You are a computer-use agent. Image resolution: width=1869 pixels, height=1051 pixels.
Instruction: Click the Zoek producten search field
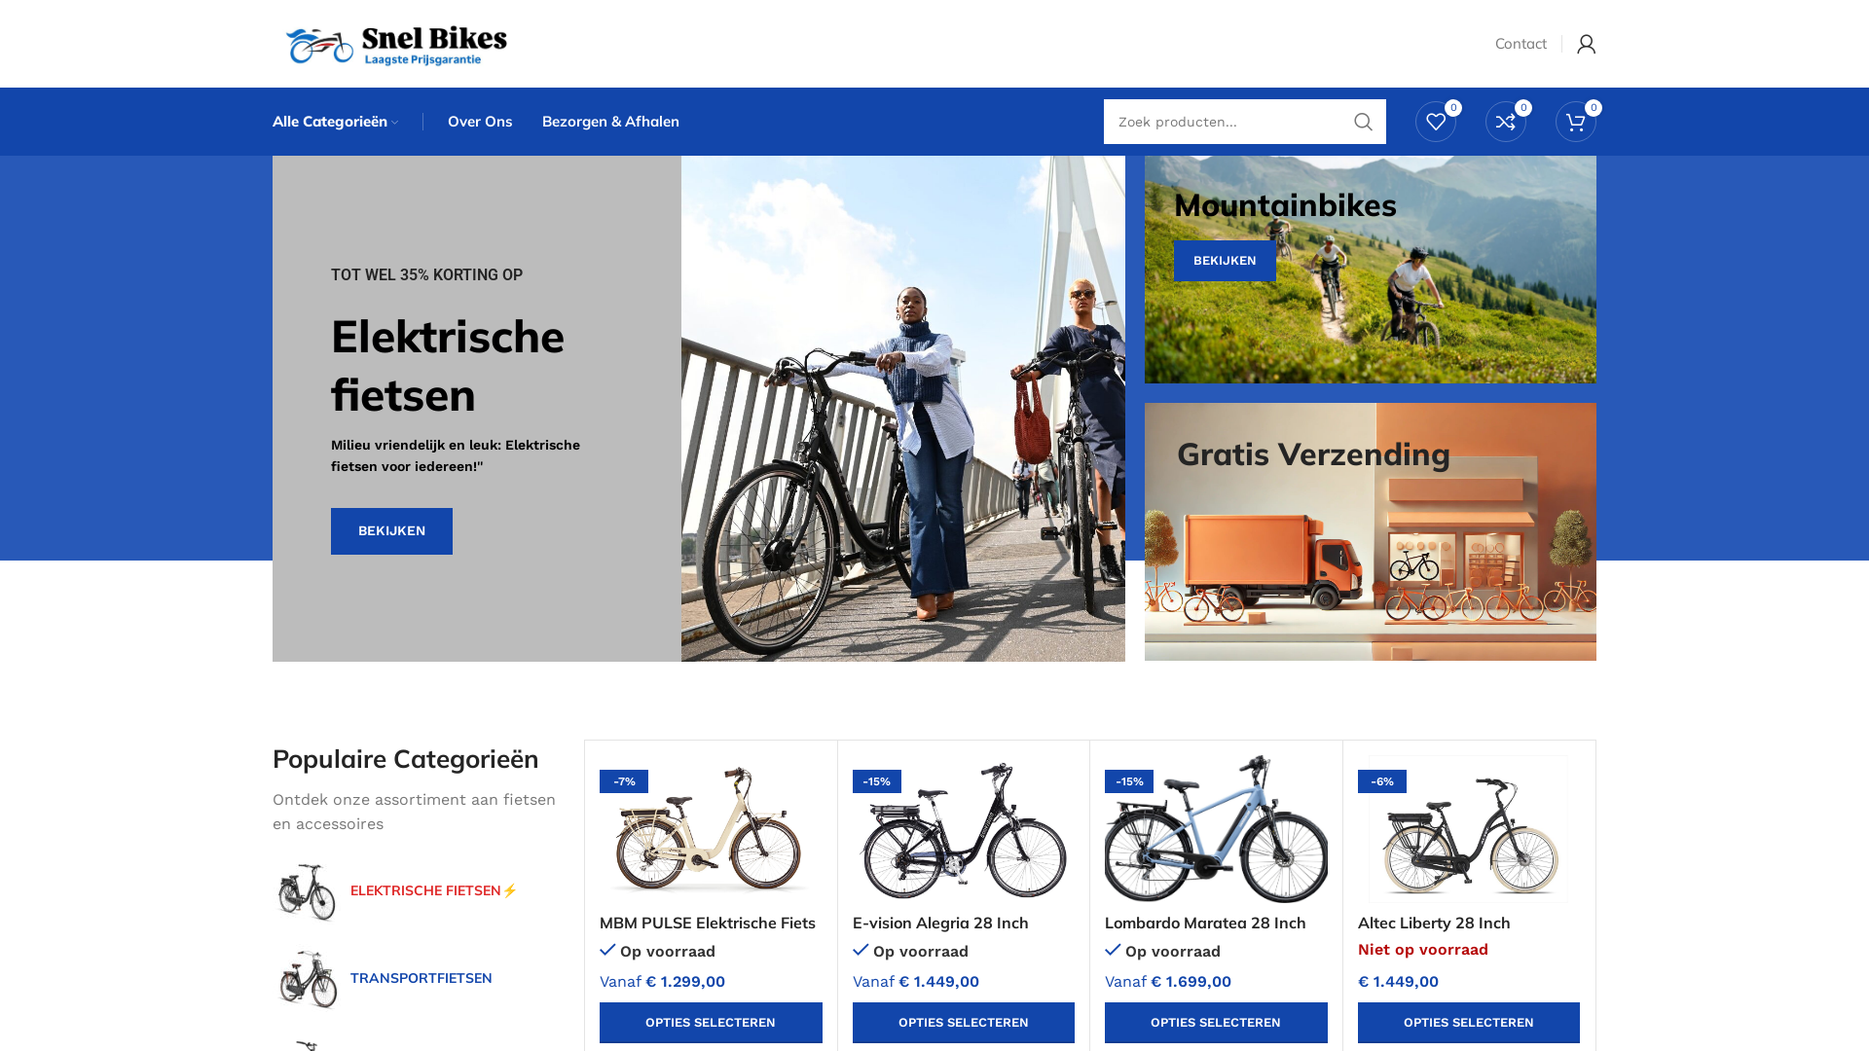pos(1223,122)
